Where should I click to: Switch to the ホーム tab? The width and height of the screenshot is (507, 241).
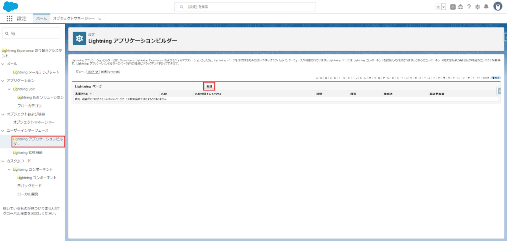coord(42,19)
